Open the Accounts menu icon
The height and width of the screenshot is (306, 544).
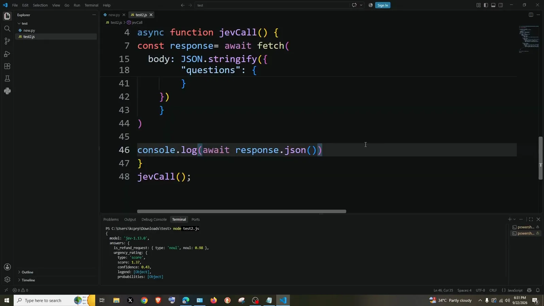coord(7,267)
